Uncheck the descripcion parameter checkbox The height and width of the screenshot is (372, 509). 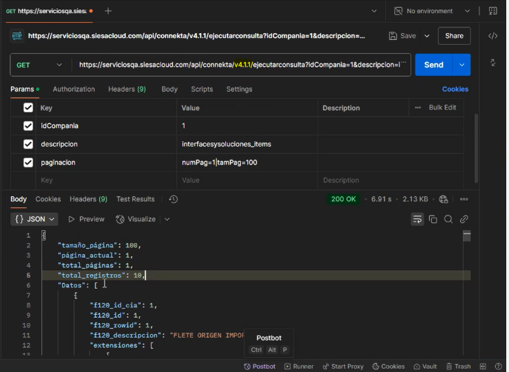[x=28, y=145]
